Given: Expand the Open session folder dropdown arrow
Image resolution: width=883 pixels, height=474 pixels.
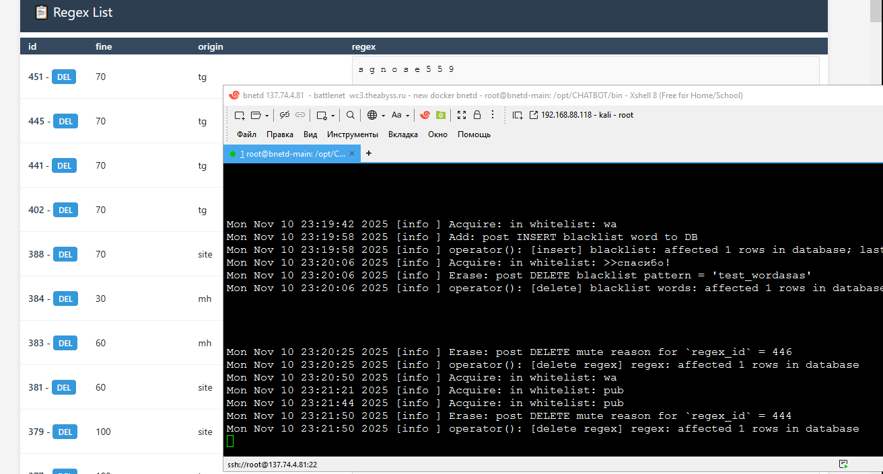Looking at the screenshot, I should [267, 116].
